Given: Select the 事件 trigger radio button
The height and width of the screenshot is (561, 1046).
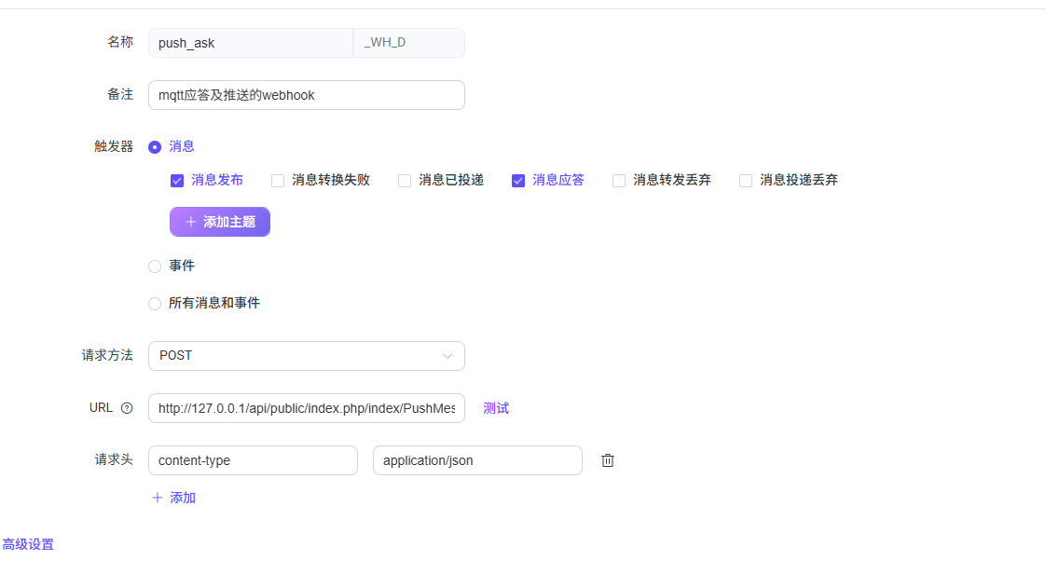Looking at the screenshot, I should (155, 267).
